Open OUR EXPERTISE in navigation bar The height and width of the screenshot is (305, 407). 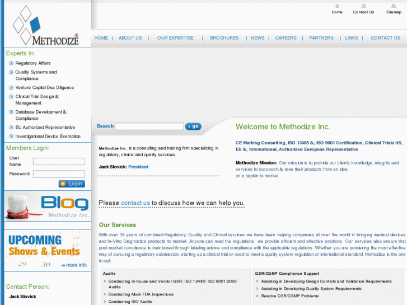(175, 38)
